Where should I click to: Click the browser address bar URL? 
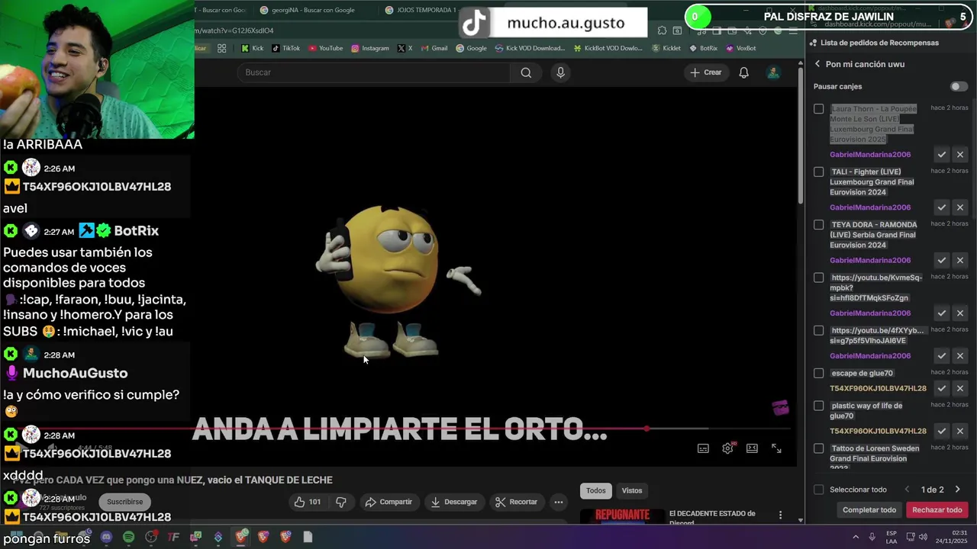coord(234,30)
